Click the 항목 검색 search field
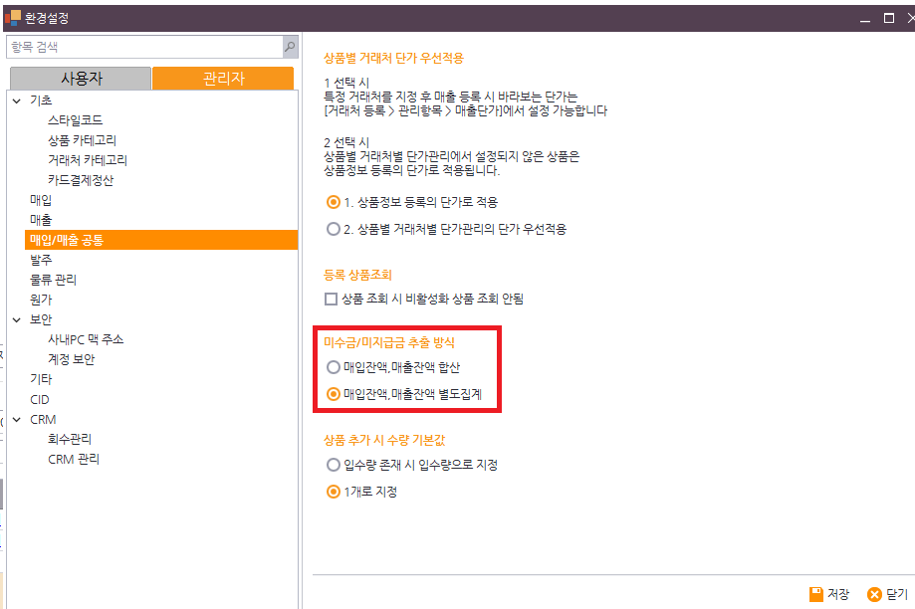 pos(144,47)
